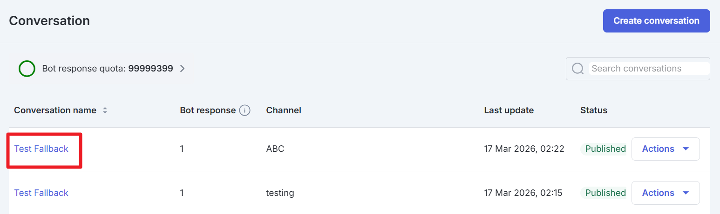Click the Conversation name sort arrows

(x=105, y=110)
